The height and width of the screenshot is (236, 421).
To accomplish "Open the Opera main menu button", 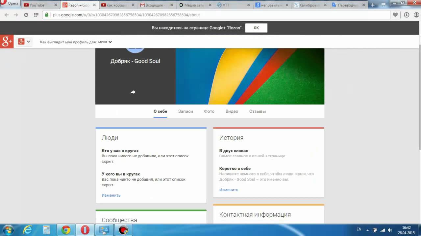I will click(x=11, y=4).
